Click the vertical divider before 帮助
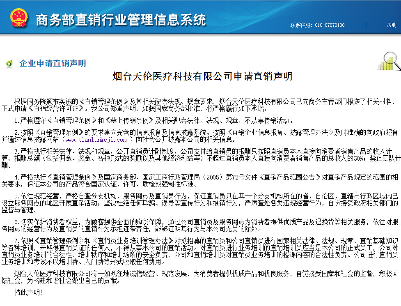This screenshot has height=306, width=401. coord(366,25)
